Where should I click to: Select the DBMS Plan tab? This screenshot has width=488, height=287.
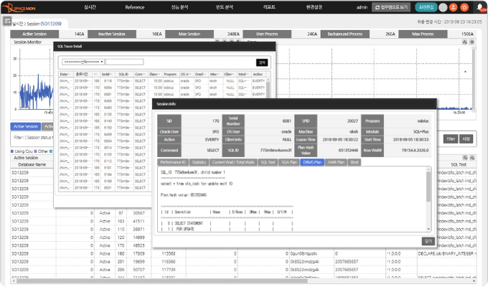312,162
